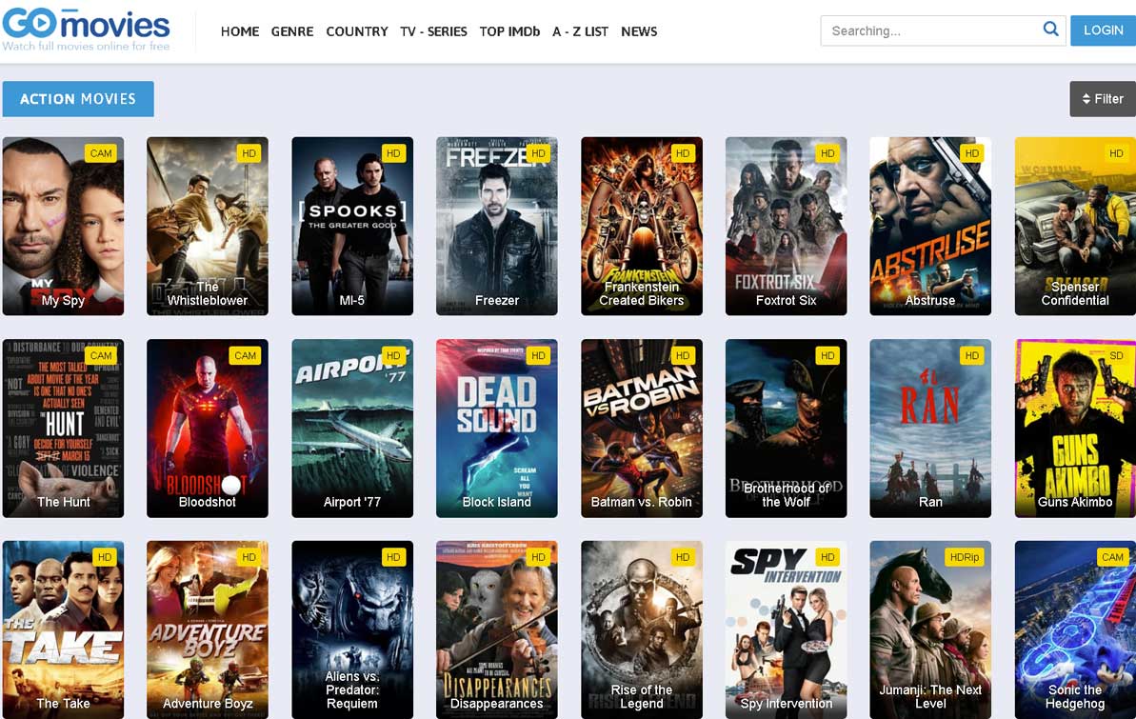The width and height of the screenshot is (1136, 719).
Task: Open the Airport '77 poster
Action: tap(352, 429)
